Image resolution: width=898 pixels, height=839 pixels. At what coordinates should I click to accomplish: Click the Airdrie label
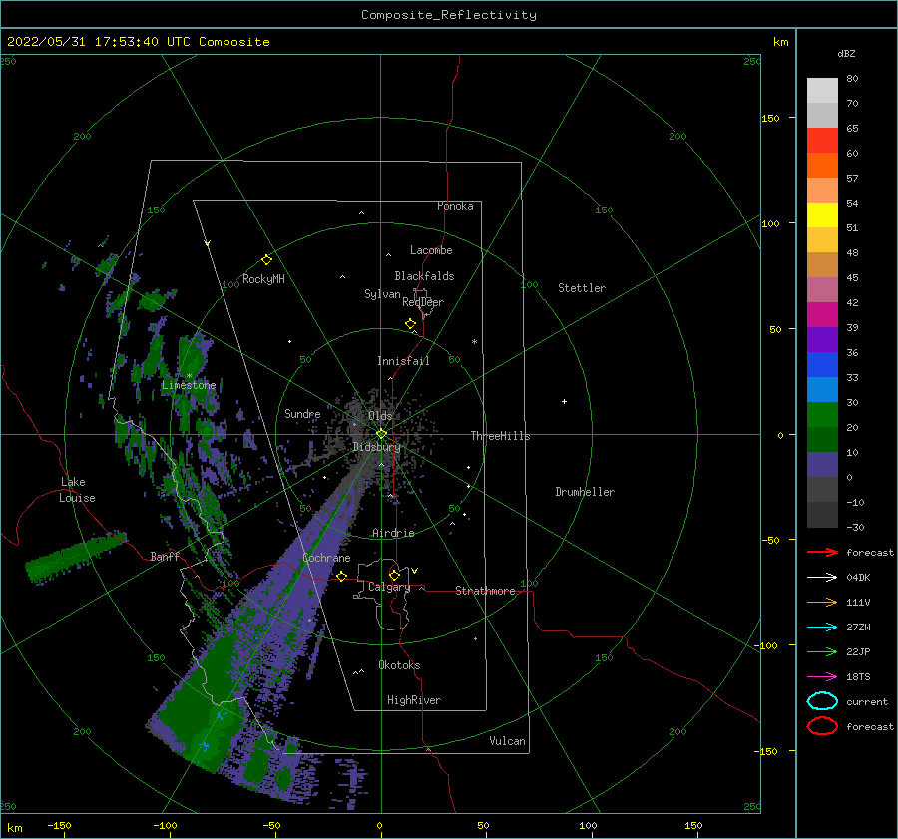393,533
